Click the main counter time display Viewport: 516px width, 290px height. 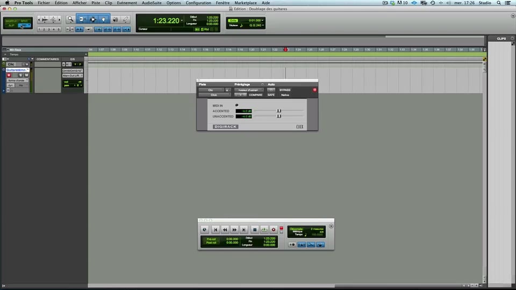[x=166, y=21]
